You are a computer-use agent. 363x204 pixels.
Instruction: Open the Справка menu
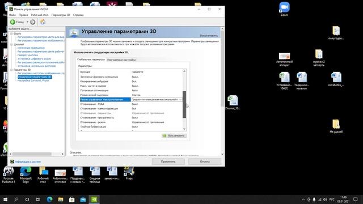tap(78, 15)
